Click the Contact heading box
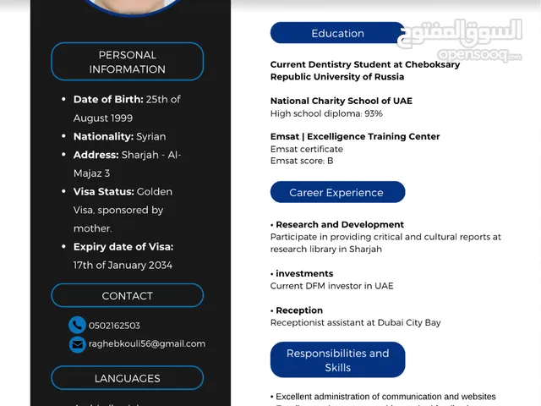The width and height of the screenshot is (541, 406). pyautogui.click(x=127, y=295)
